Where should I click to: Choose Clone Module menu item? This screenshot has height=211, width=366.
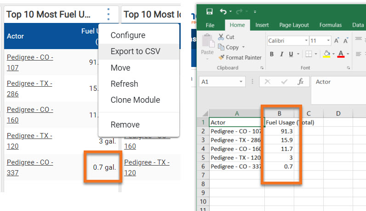pyautogui.click(x=139, y=100)
